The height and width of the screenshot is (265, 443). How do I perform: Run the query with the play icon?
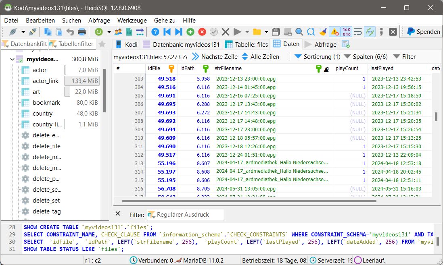tap(237, 32)
